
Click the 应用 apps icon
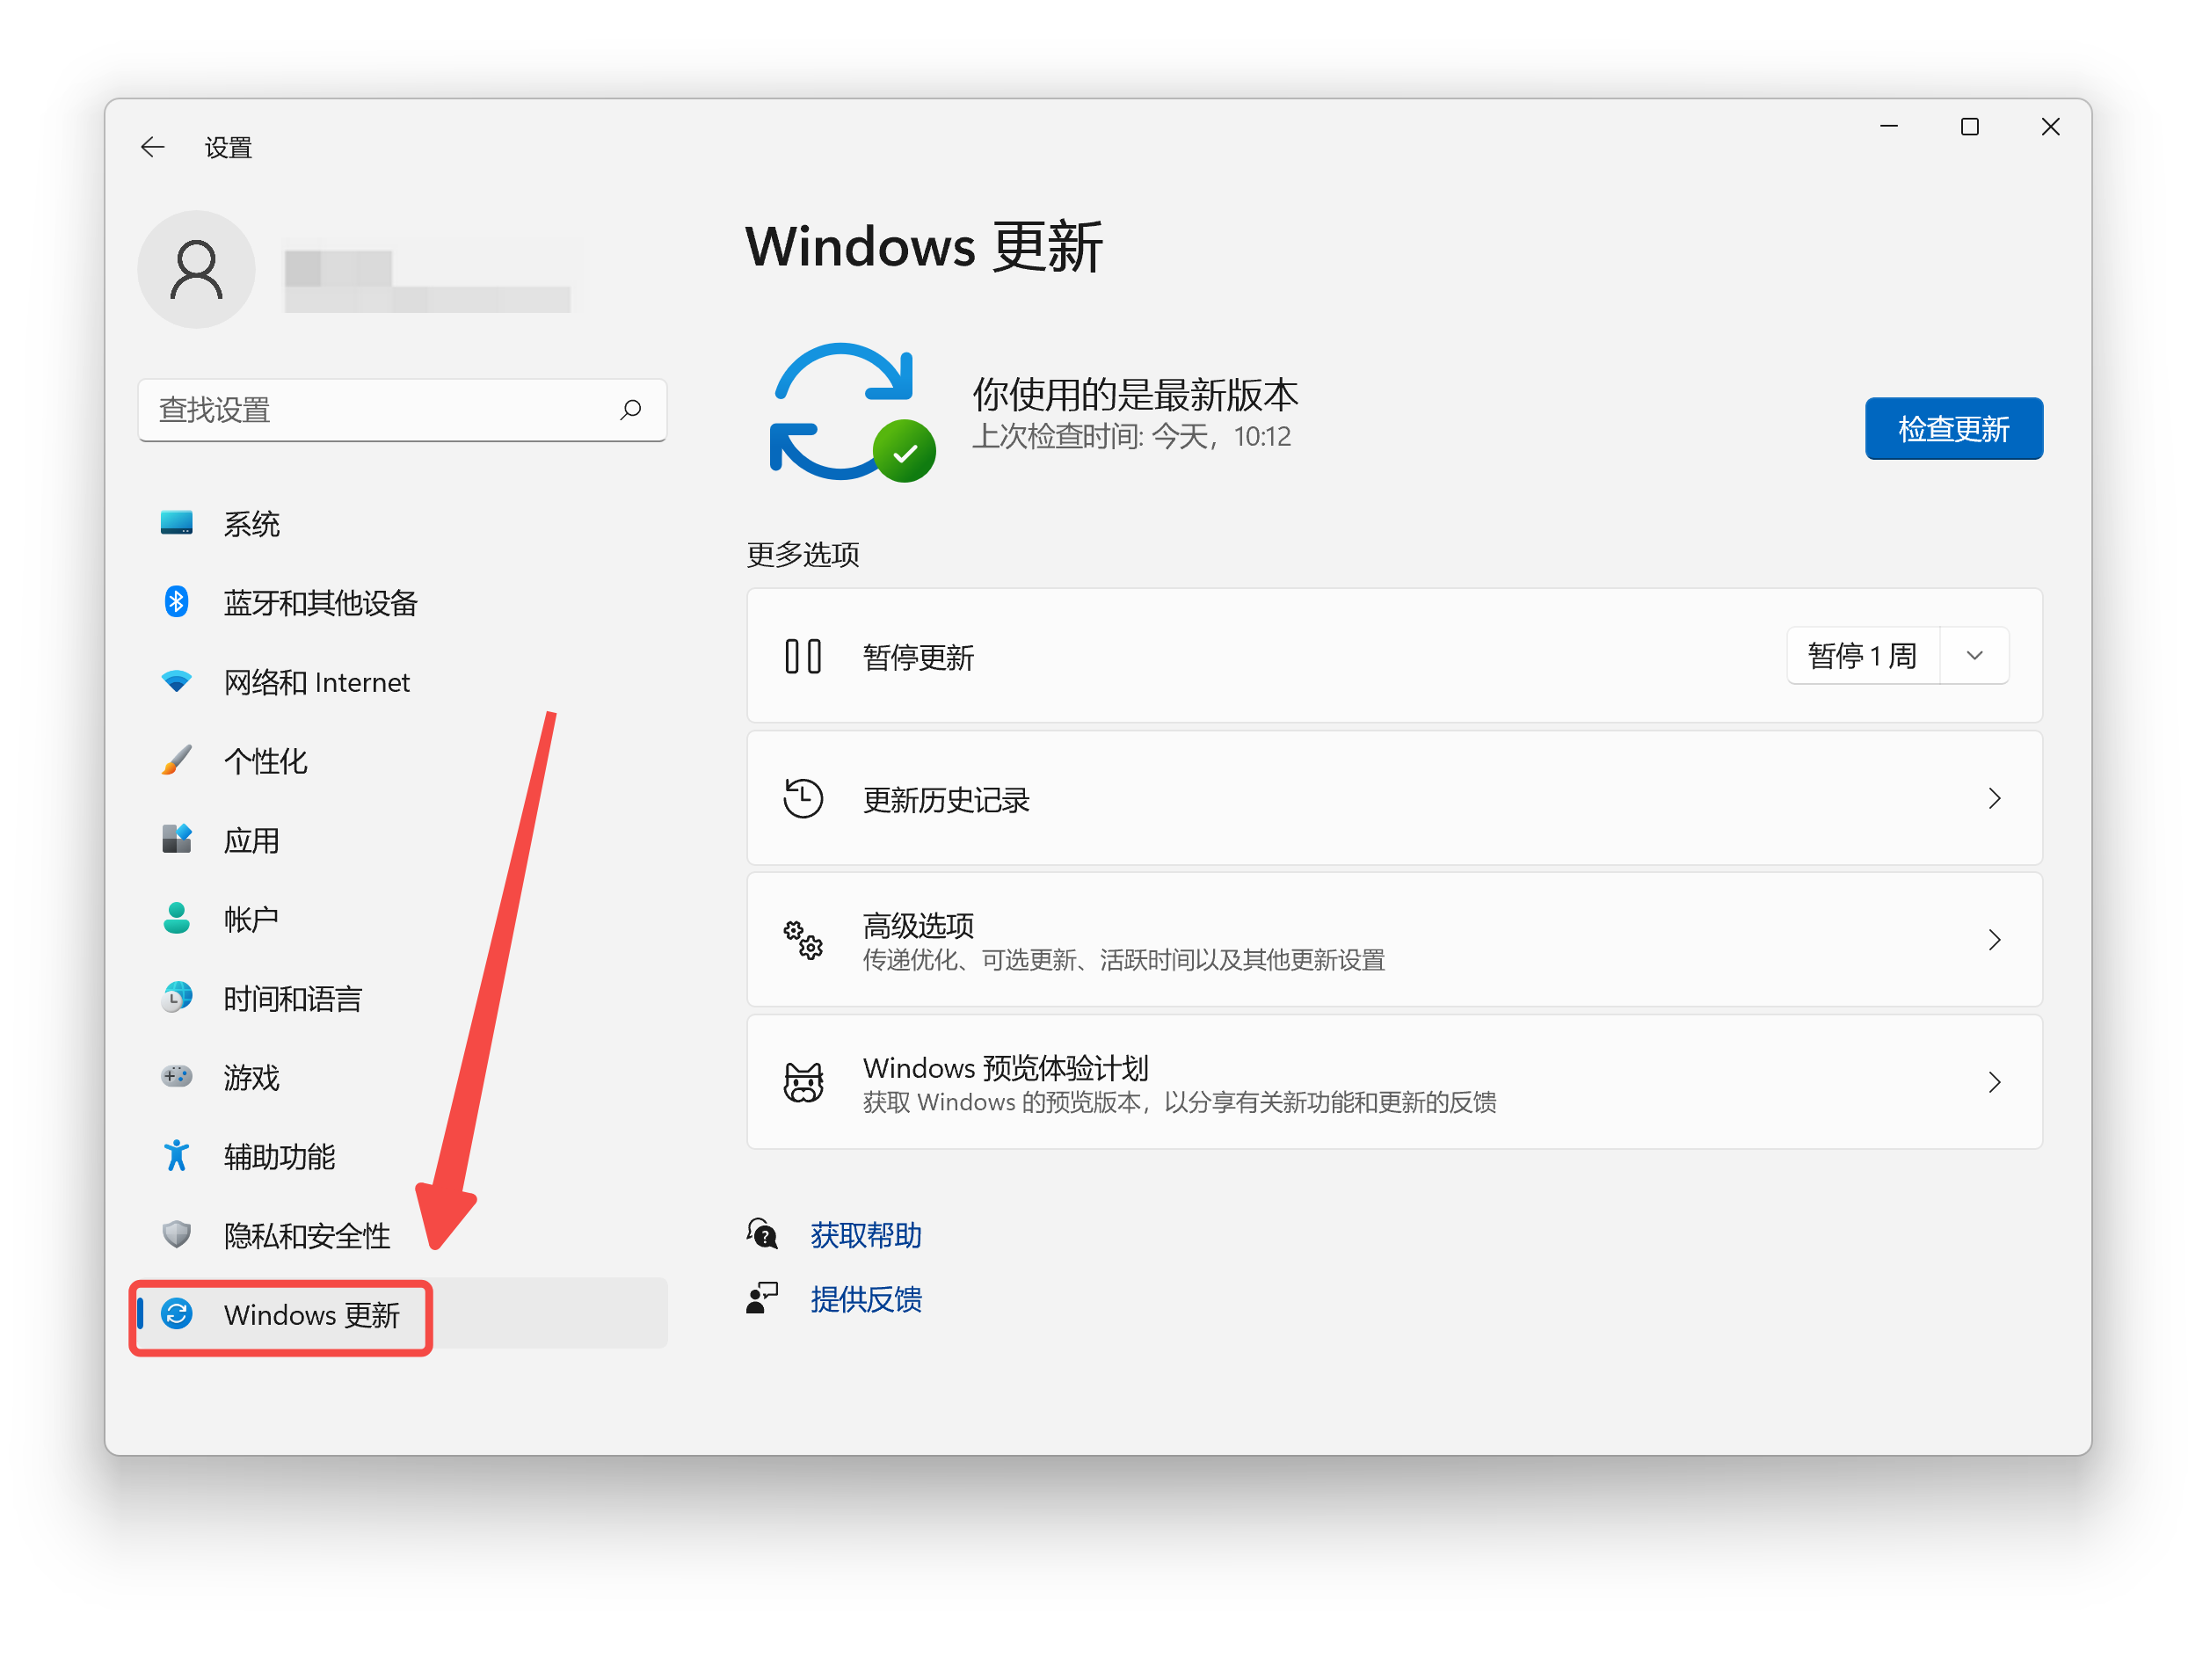(x=177, y=840)
